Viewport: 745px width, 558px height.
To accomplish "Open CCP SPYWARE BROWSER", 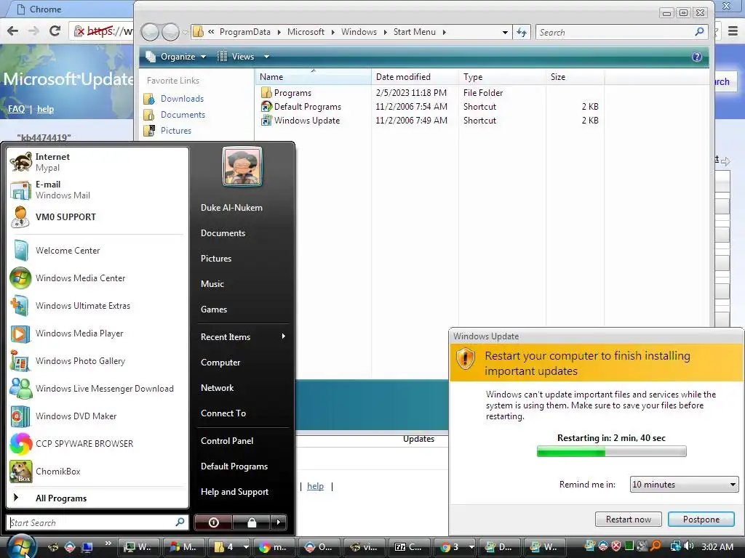I will (x=97, y=444).
